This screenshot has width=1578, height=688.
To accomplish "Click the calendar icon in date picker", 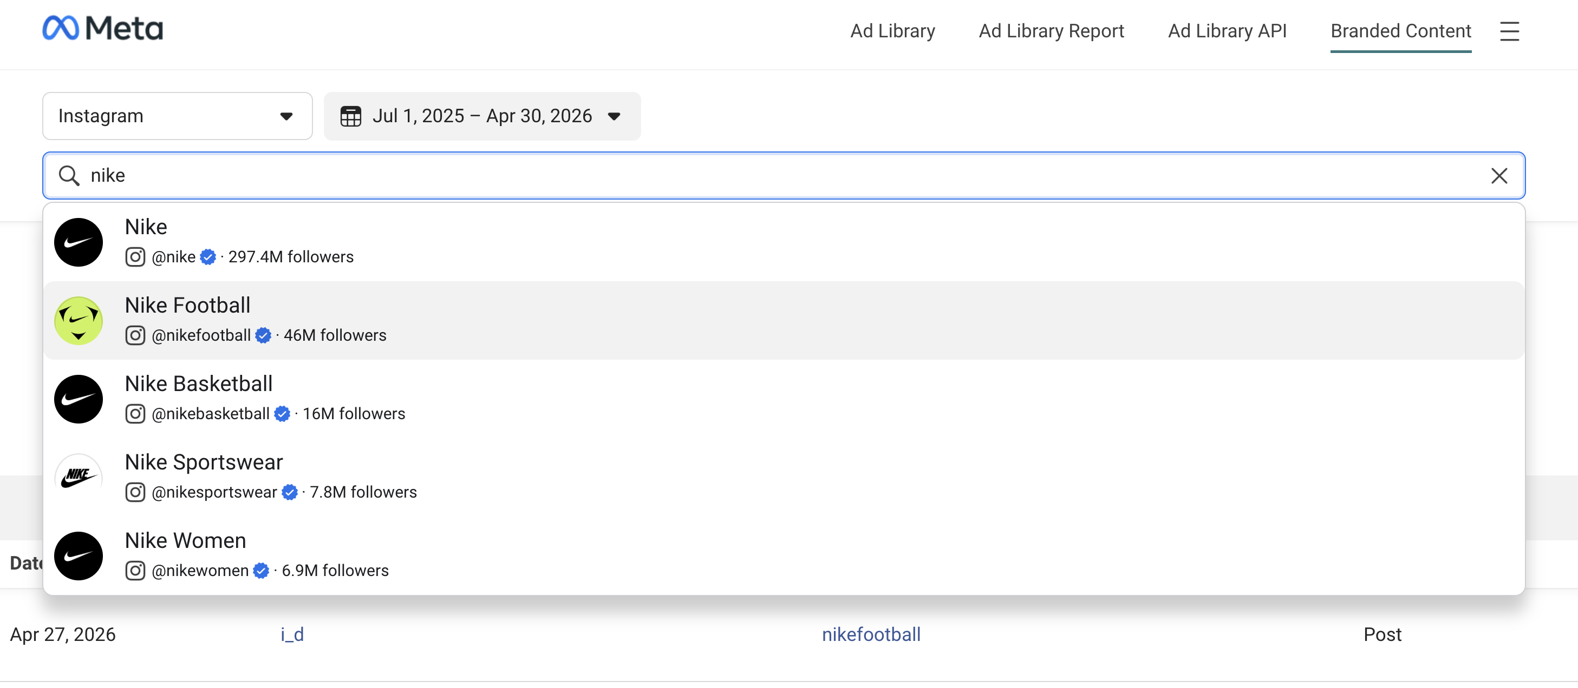I will (x=350, y=116).
